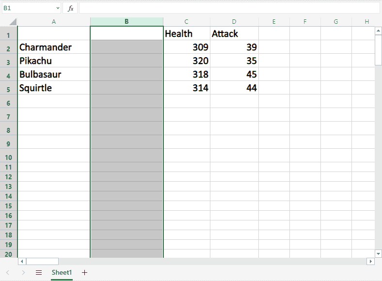Select column C header
The width and height of the screenshot is (382, 281).
click(x=186, y=22)
